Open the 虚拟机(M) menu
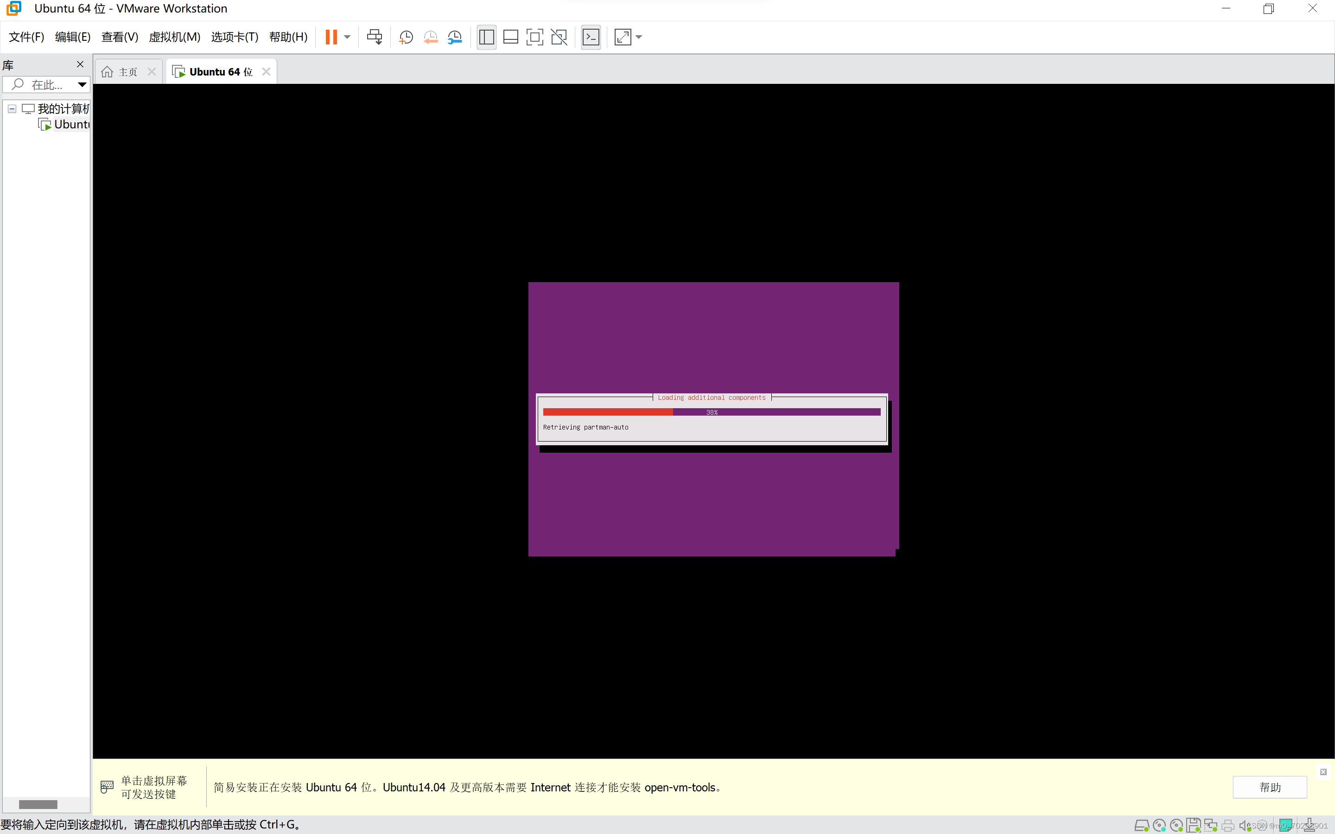Screen dimensions: 1335x834 (x=174, y=37)
